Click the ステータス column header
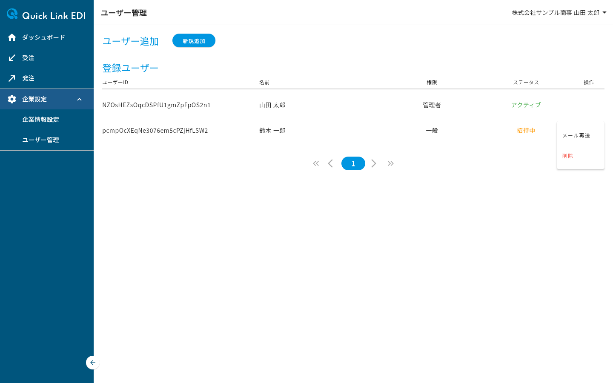This screenshot has width=613, height=383. coord(526,82)
